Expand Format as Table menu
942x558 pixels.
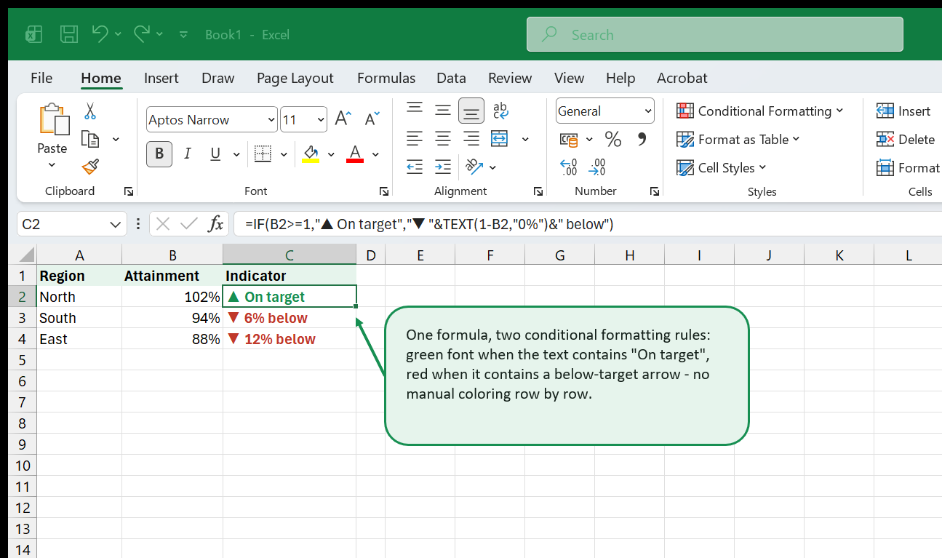tap(738, 139)
